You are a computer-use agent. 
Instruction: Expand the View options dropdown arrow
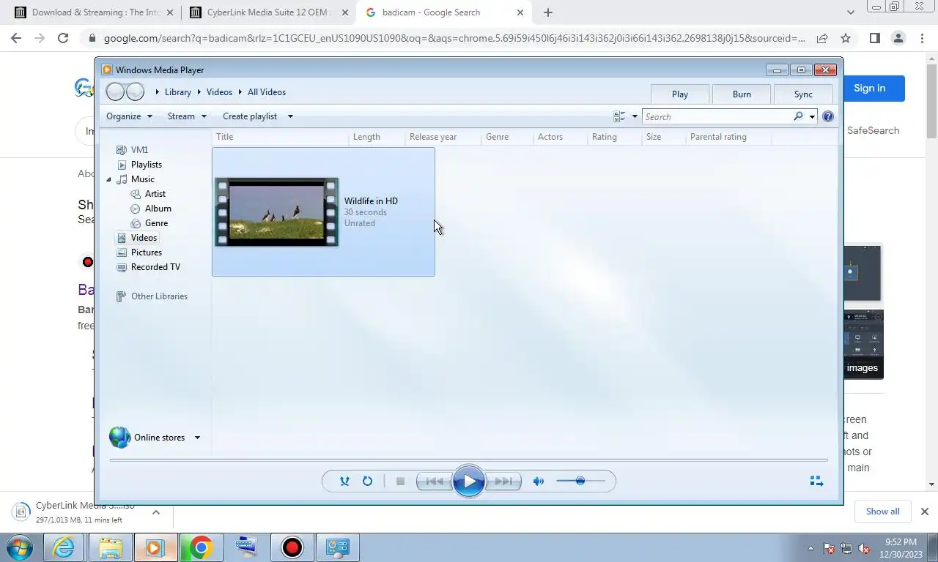pyautogui.click(x=635, y=116)
